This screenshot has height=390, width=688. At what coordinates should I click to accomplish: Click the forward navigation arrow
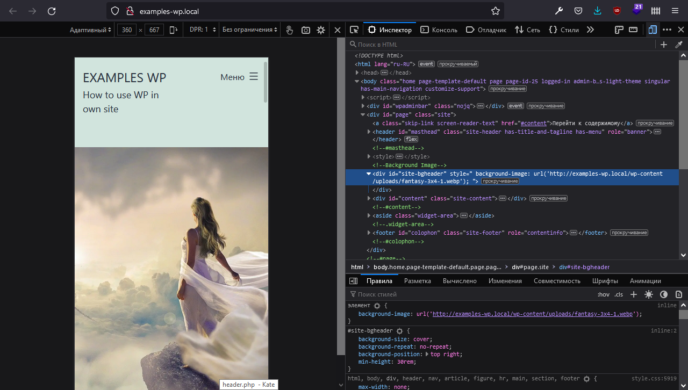click(32, 11)
